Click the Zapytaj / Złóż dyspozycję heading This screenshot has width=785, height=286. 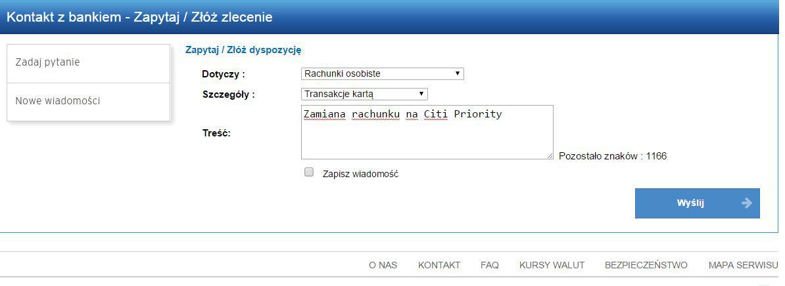(243, 50)
